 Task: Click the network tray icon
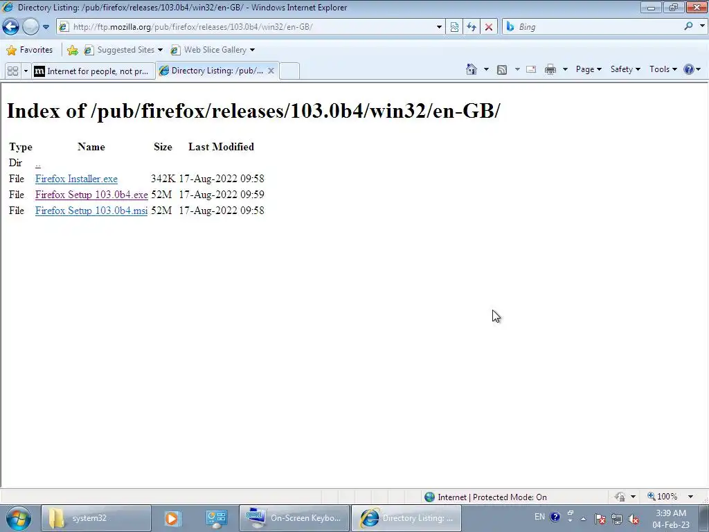[x=617, y=519]
